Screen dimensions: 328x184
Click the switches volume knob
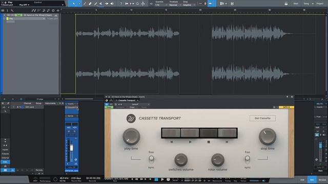[x=181, y=160]
